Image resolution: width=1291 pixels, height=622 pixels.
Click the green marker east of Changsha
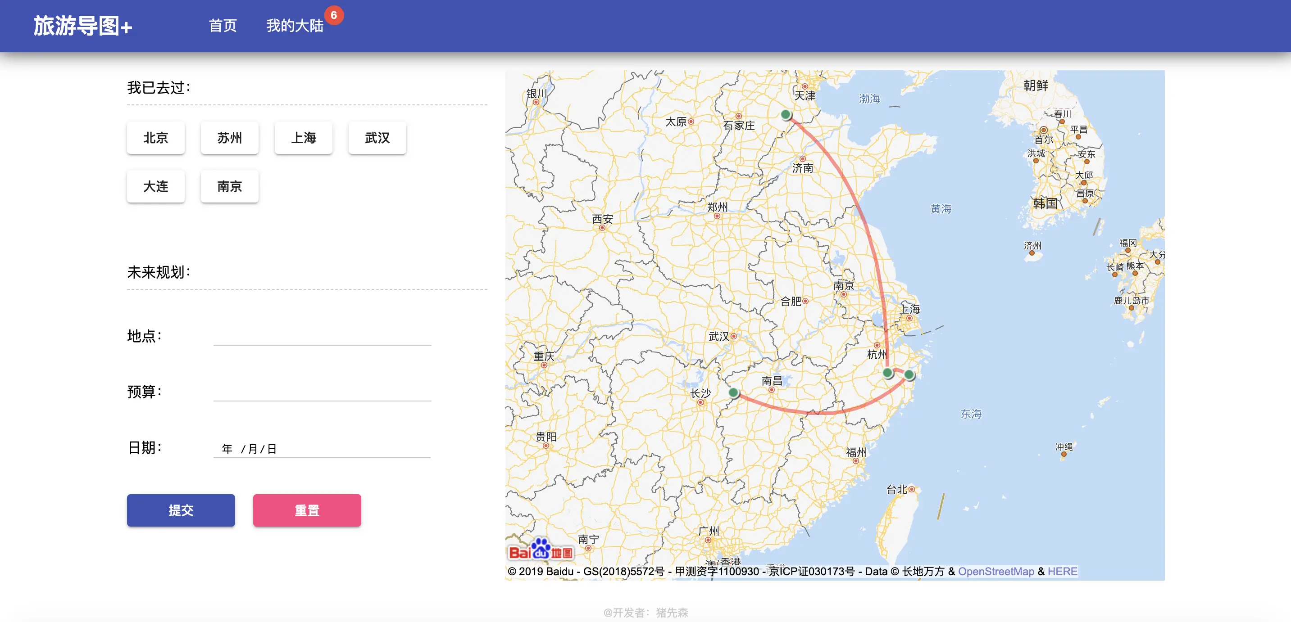coord(733,392)
